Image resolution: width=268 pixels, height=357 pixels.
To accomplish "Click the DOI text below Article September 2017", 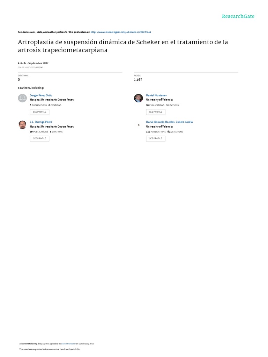I will (x=31, y=67).
